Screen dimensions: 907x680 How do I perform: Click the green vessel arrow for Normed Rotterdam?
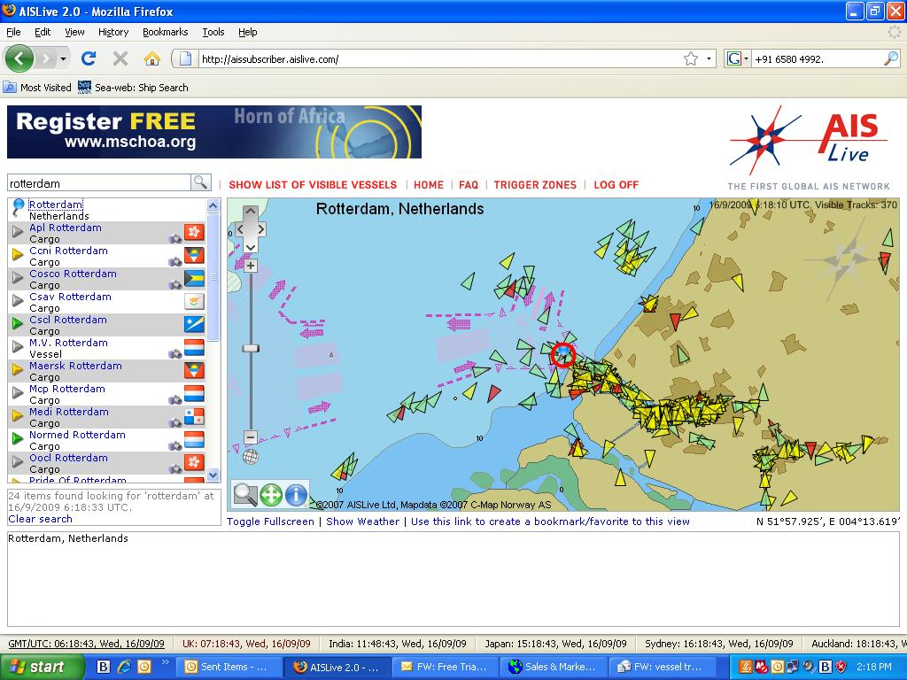click(x=18, y=439)
